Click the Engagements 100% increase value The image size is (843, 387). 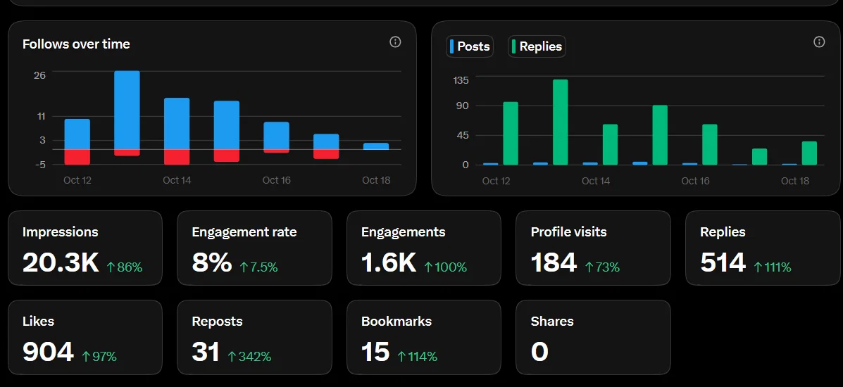446,267
